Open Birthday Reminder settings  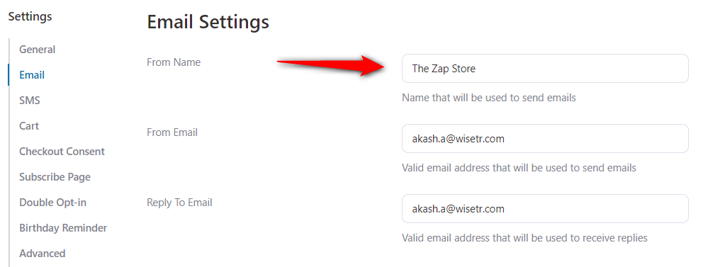[x=63, y=228]
